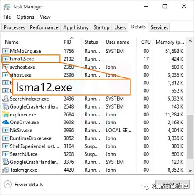Screen dimensions: 194x195
Task: Select the Details tab
Action: [138, 27]
